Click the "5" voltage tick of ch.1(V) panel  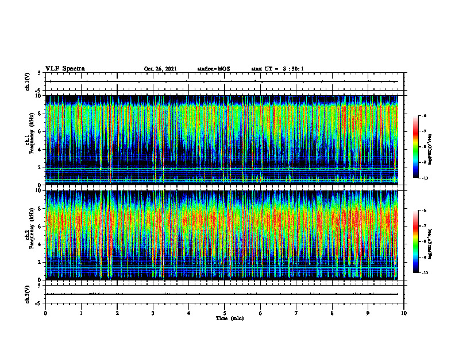40,73
